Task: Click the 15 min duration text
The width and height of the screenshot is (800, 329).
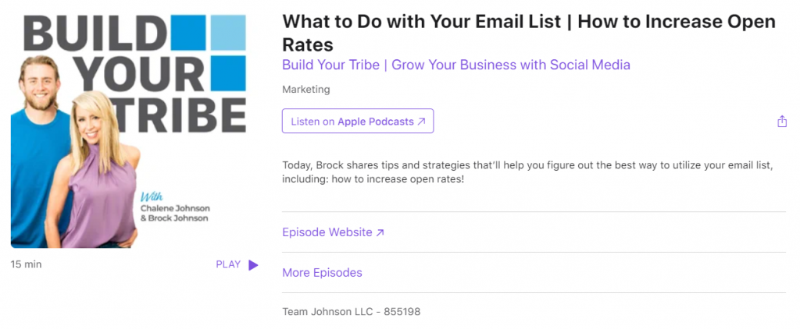Action: point(26,264)
